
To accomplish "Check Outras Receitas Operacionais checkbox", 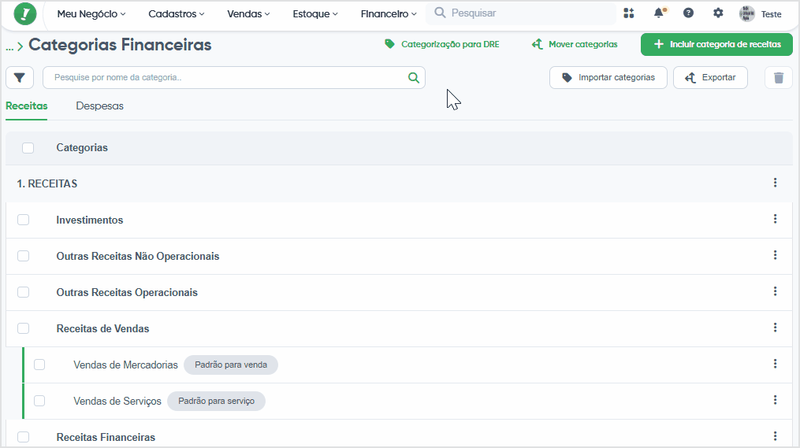I will pos(24,292).
